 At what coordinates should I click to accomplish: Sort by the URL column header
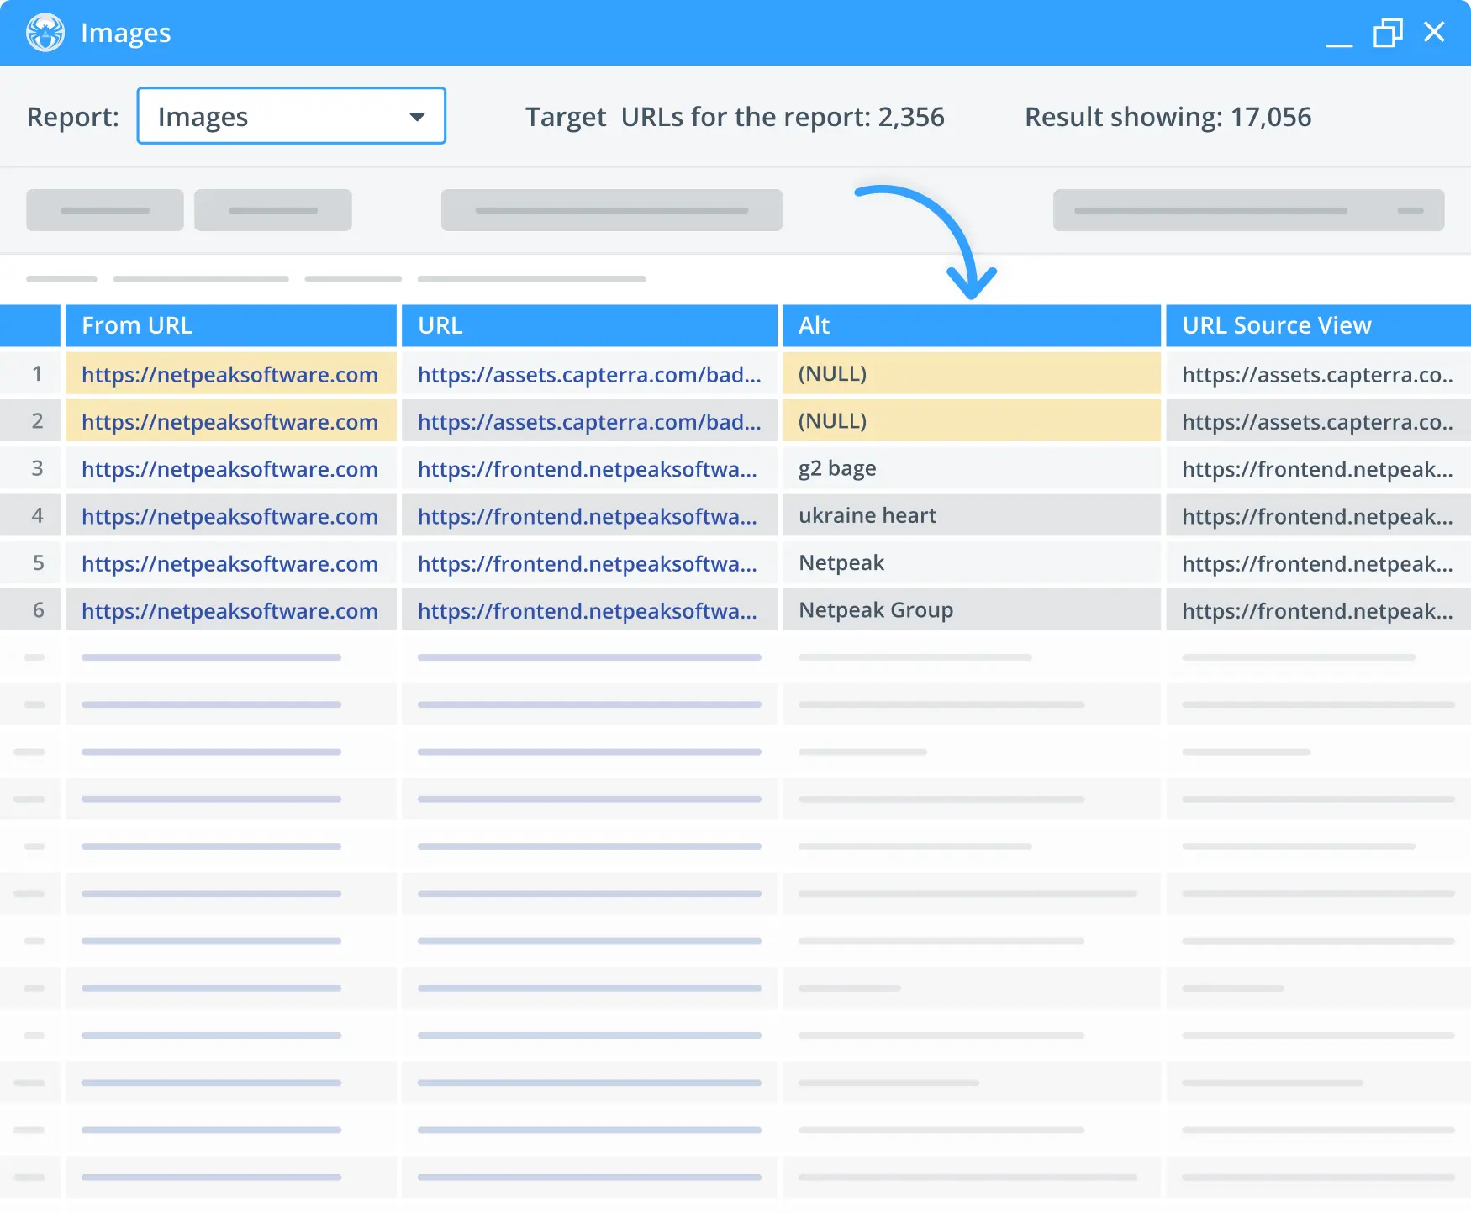(x=589, y=325)
